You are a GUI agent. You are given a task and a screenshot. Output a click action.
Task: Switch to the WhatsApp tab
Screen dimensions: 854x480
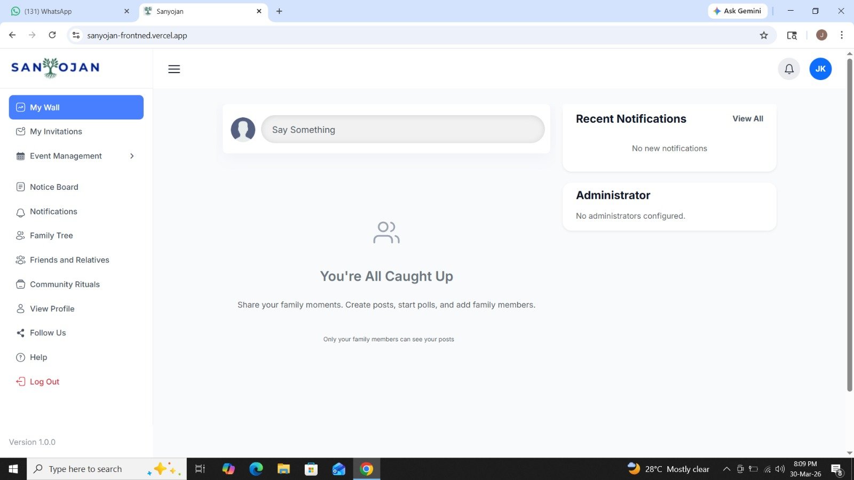[69, 11]
